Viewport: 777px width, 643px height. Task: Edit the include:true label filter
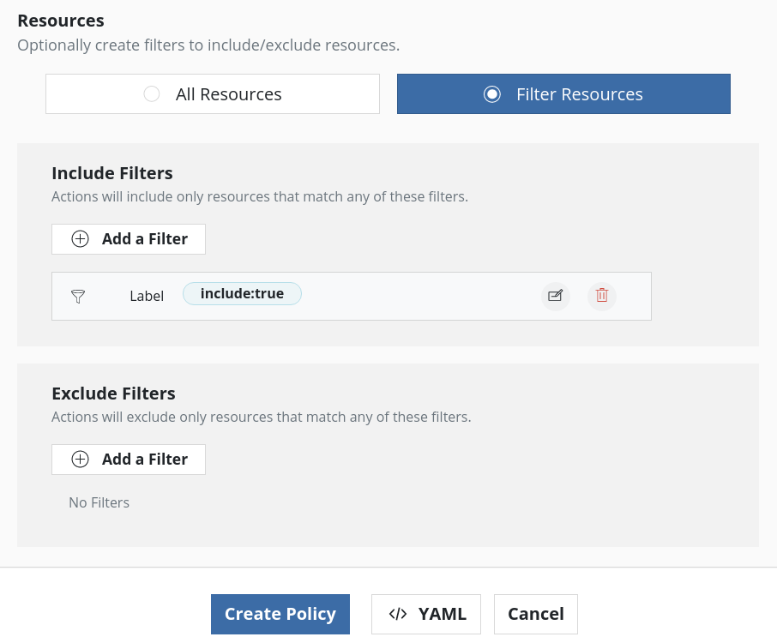556,296
